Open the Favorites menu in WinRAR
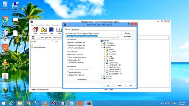This screenshot has width=189, height=106. pos(55,25)
